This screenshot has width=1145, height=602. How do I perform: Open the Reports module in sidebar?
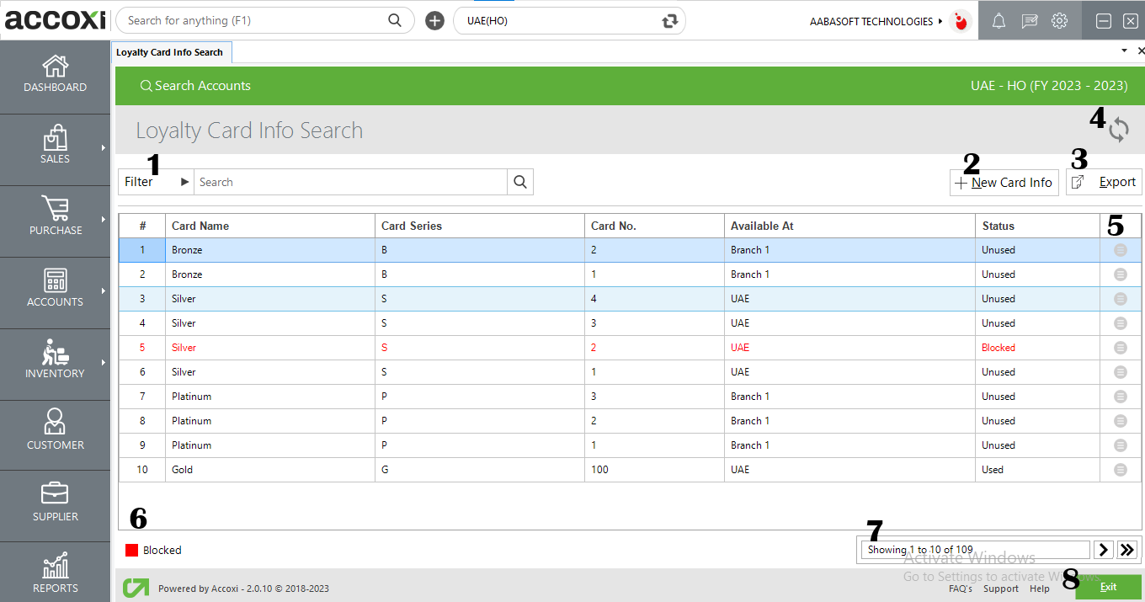[55, 573]
